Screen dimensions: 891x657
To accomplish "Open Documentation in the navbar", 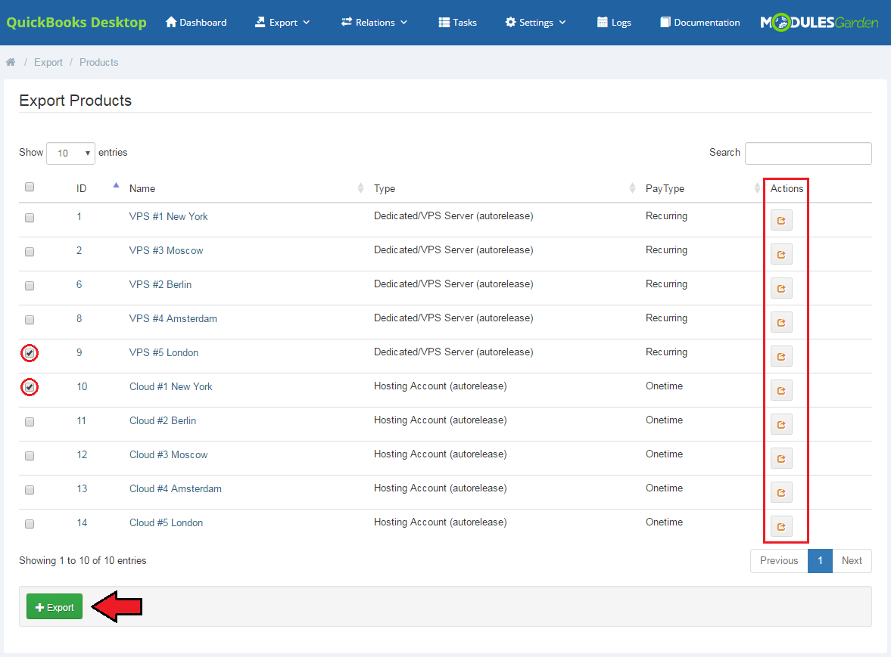I will pyautogui.click(x=700, y=23).
